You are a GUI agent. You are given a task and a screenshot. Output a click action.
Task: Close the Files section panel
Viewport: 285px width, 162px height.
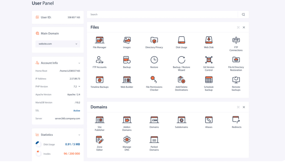(244, 27)
